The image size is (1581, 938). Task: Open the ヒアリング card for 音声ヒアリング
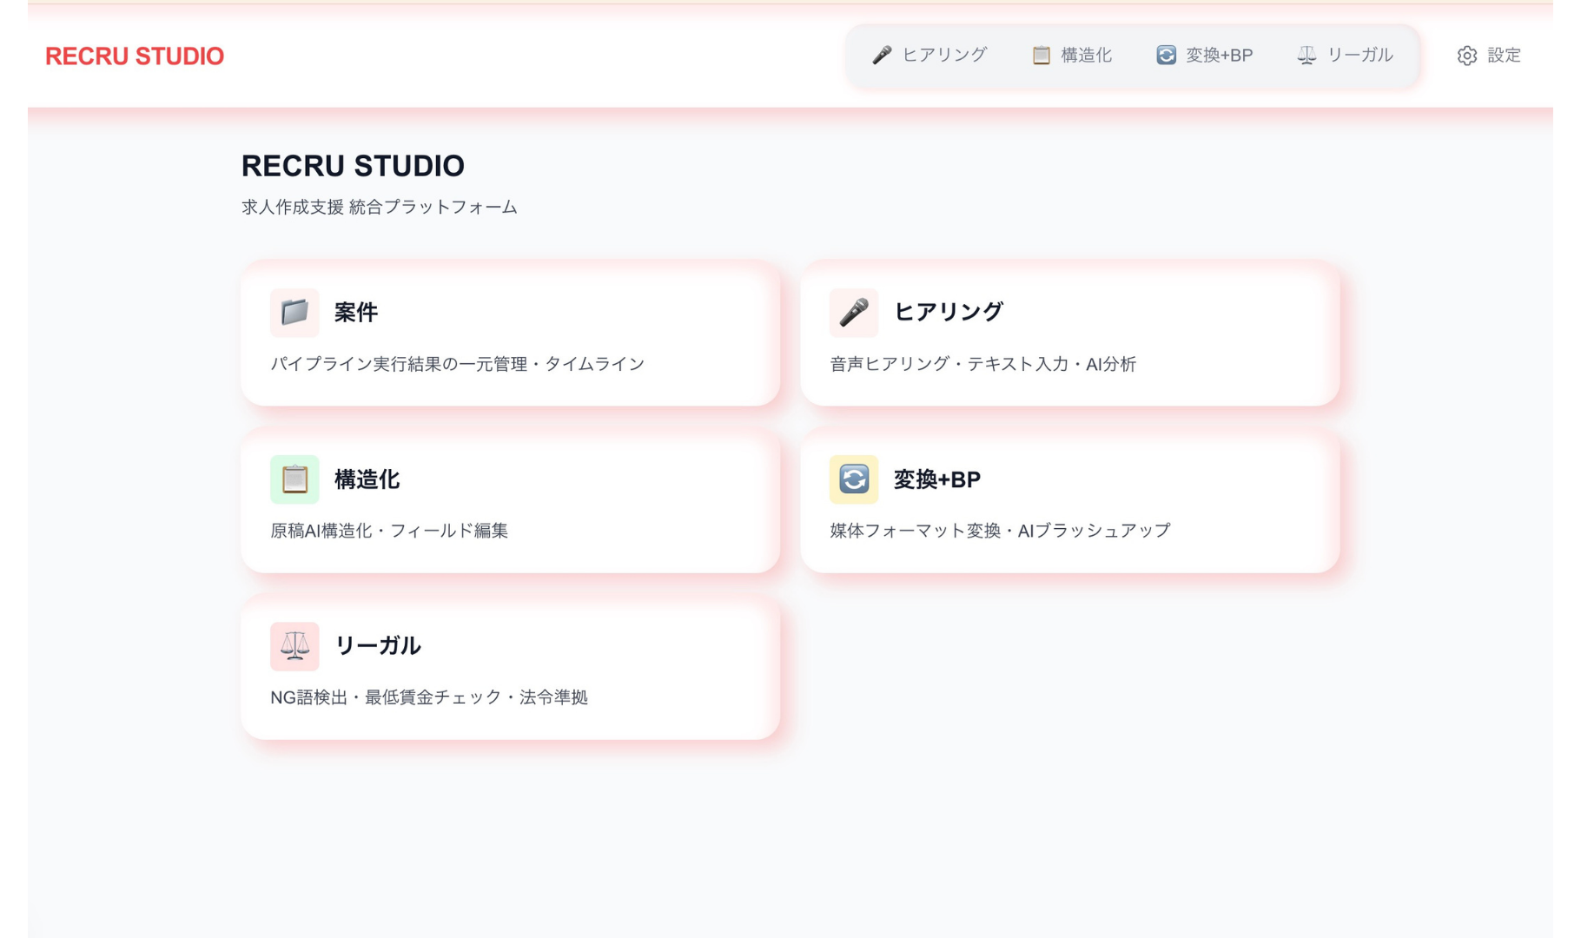(x=1072, y=334)
